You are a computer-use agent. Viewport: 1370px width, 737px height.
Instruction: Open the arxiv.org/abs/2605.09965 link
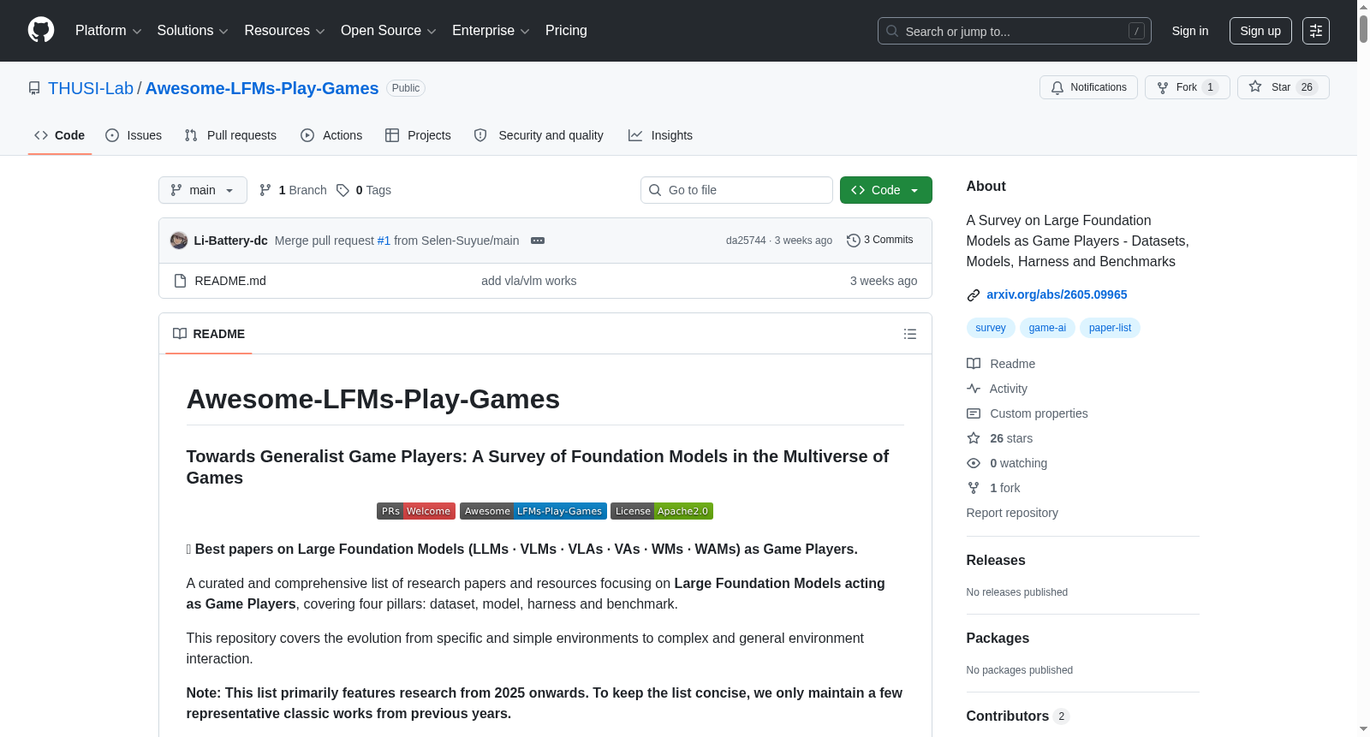[1057, 294]
